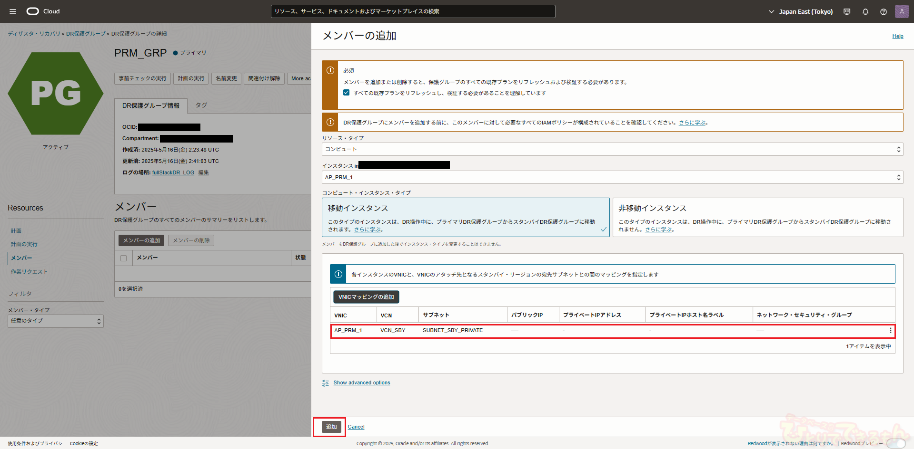Open the instance AP_PRM_1 dropdown
Viewport: 914px width, 449px height.
[612, 177]
